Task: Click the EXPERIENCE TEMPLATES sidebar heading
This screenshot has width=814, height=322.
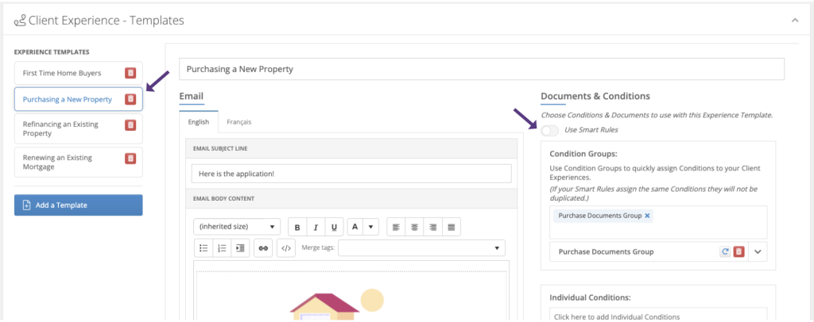Action: coord(52,52)
